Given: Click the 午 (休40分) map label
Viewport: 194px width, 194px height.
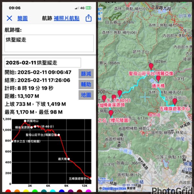Looking at the screenshot, I should pyautogui.click(x=119, y=100).
